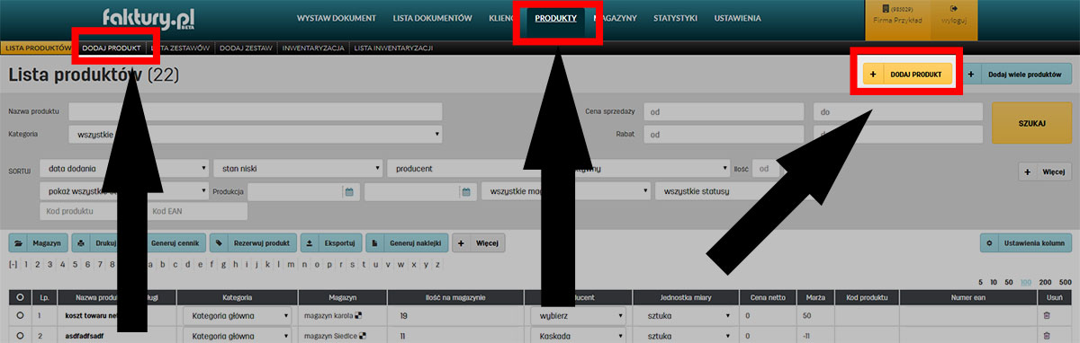This screenshot has width=1080, height=343.
Task: Click Rabat od input field
Action: point(724,134)
